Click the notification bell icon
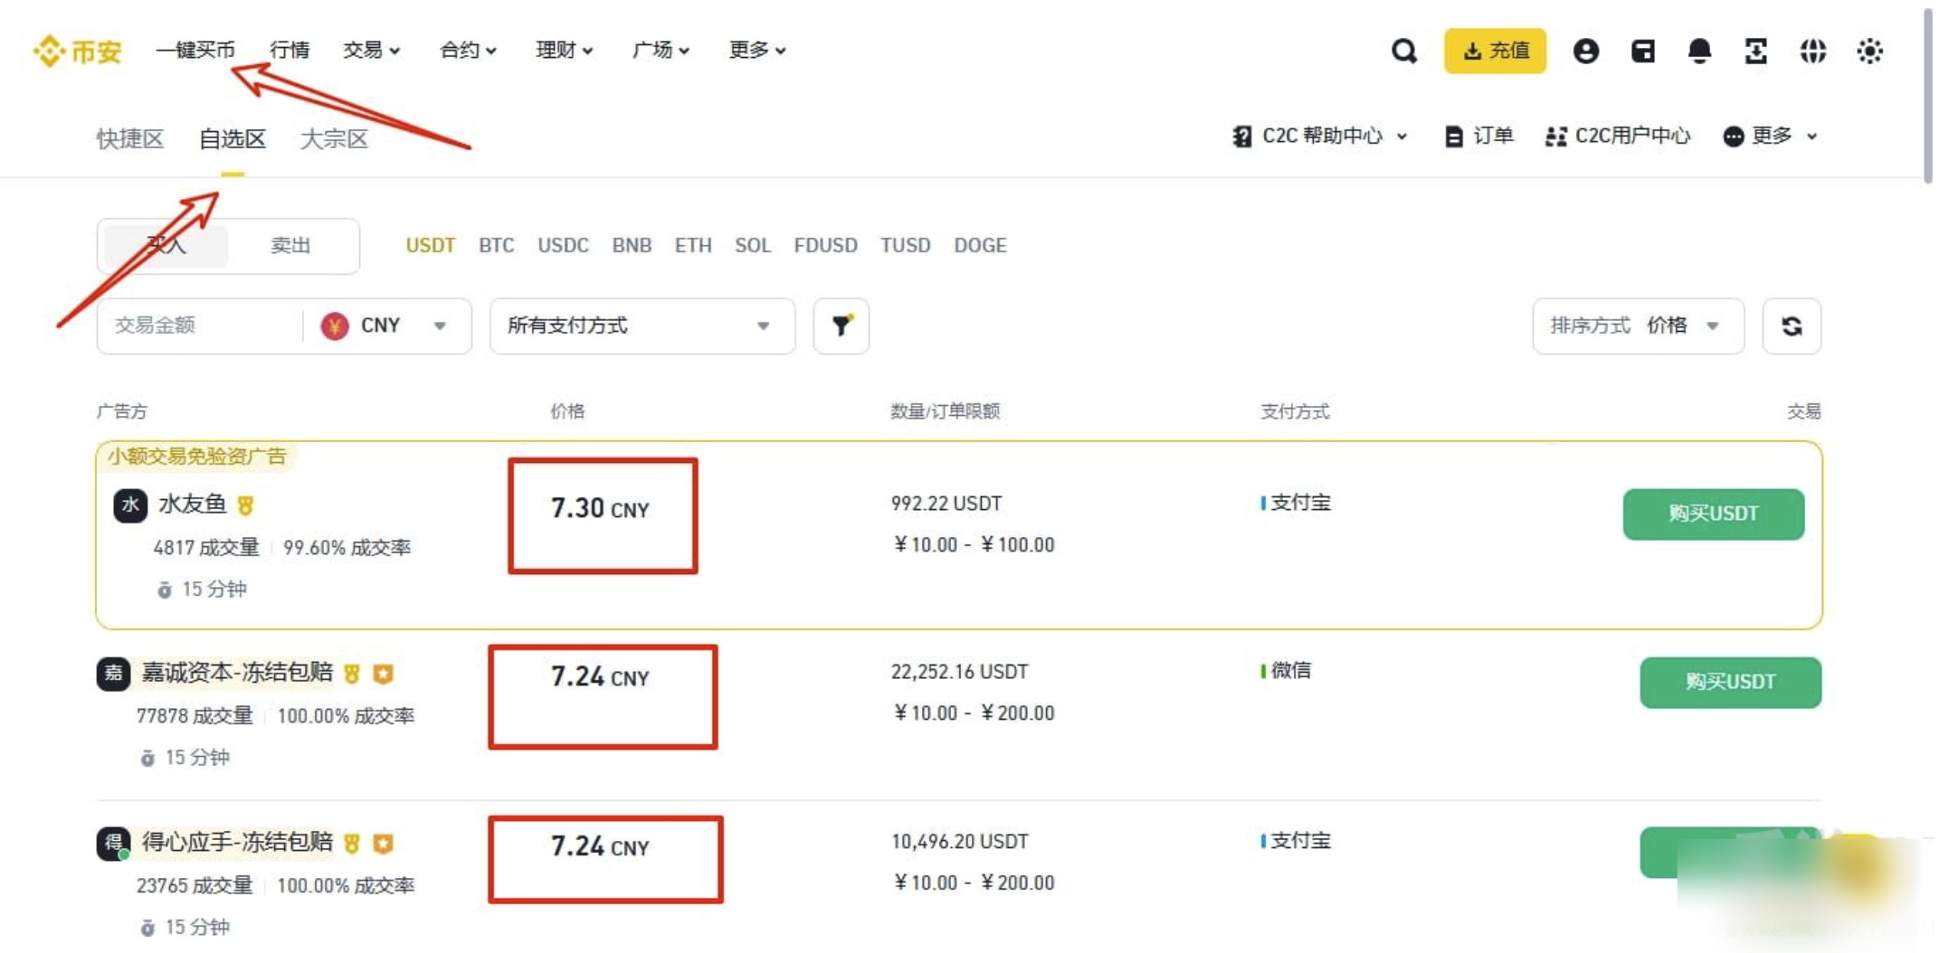This screenshot has height=953, width=1949. [1699, 51]
